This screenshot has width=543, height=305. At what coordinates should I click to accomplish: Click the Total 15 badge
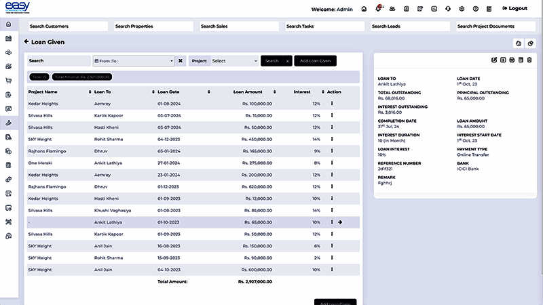(x=39, y=77)
